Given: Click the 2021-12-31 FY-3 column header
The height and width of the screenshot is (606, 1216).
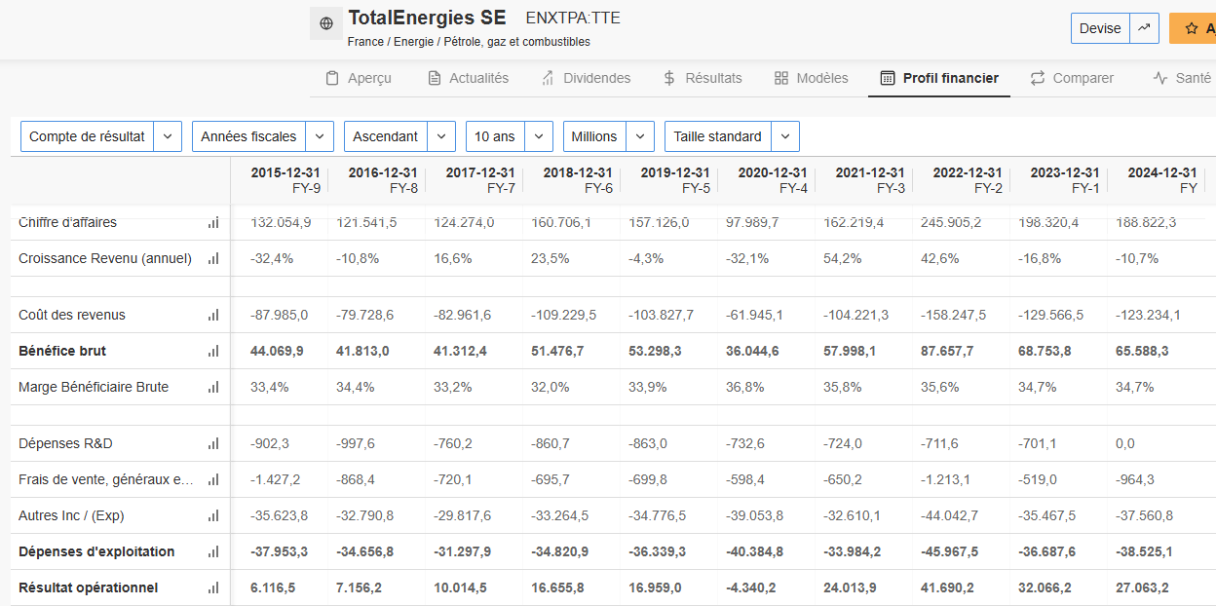Looking at the screenshot, I should click(869, 180).
